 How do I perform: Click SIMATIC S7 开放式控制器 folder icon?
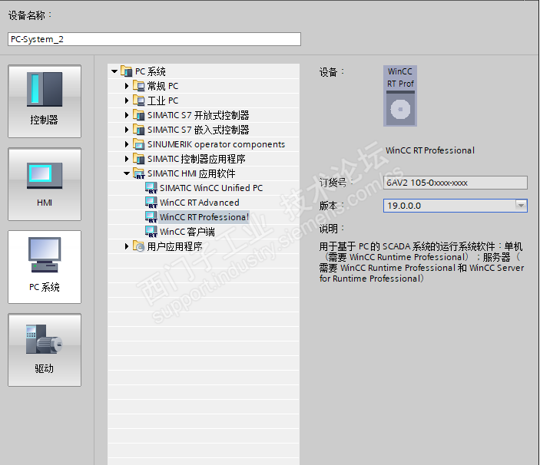point(139,115)
